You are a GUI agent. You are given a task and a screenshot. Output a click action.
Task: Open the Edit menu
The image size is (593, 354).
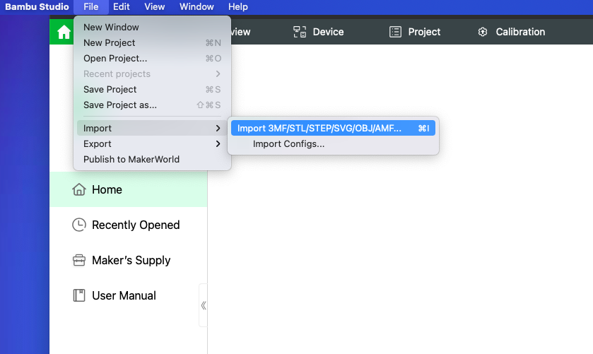point(122,7)
